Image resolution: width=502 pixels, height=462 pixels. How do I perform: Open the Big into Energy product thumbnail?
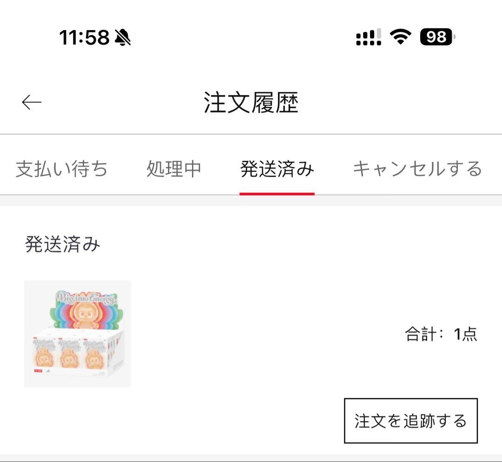(x=77, y=333)
